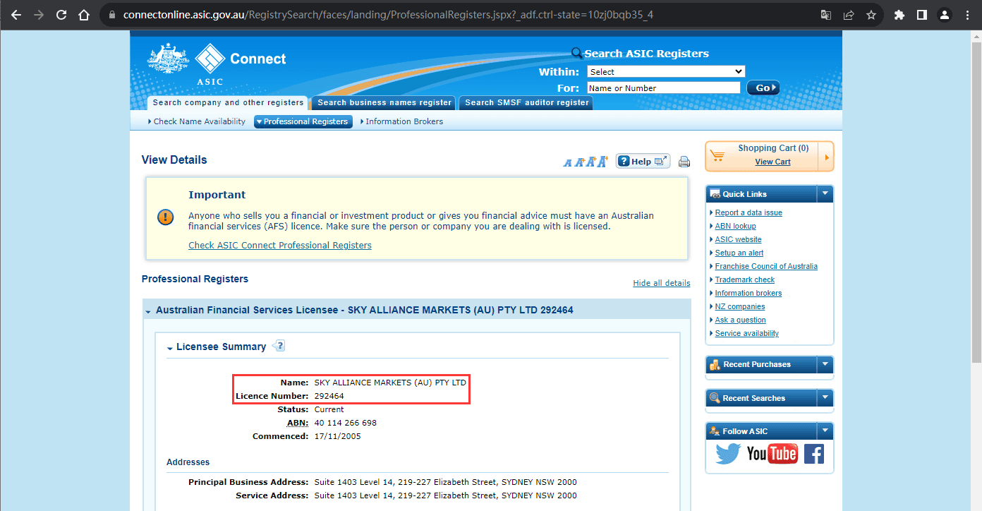Image resolution: width=982 pixels, height=511 pixels.
Task: Switch to Search SMSF auditor register tab
Action: pyautogui.click(x=526, y=103)
